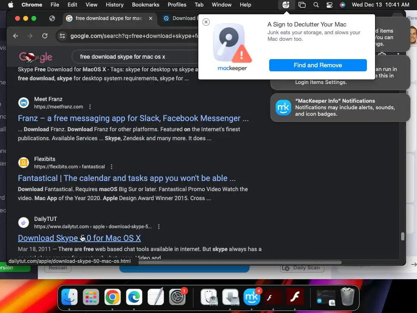Open MacKeeper from the Dock
417x313 pixels.
coord(252,297)
